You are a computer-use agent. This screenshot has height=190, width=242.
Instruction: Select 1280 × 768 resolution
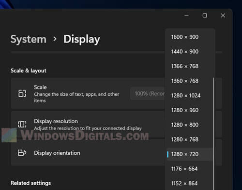190,139
